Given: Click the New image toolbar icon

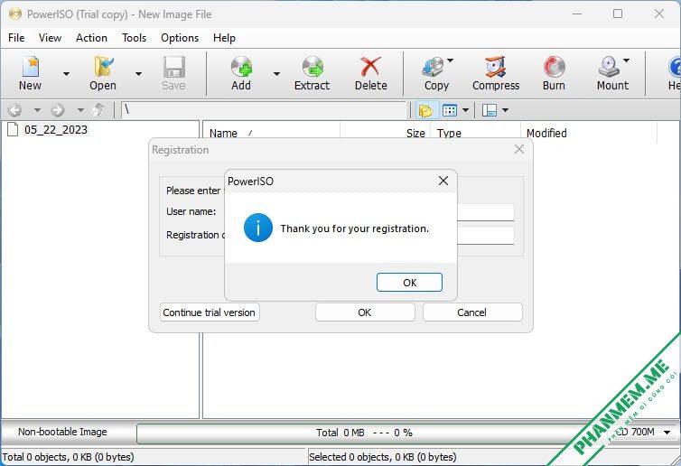Looking at the screenshot, I should tap(31, 68).
